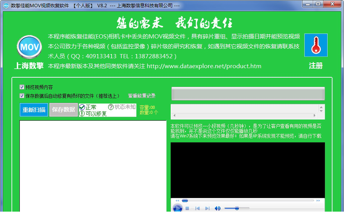
Task: Click the up arrow of the text box scrollbar
Action: 321,107
